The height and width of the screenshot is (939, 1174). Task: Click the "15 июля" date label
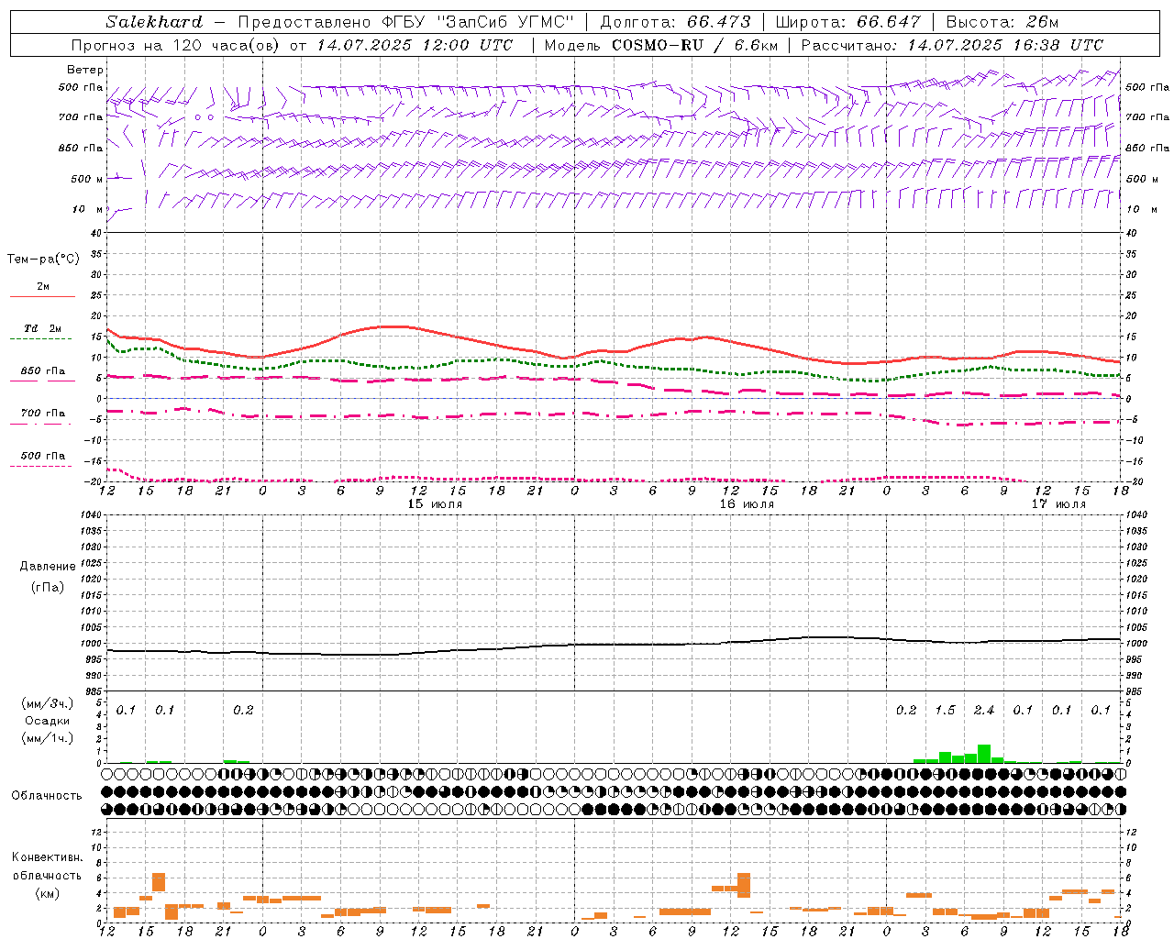tap(436, 504)
